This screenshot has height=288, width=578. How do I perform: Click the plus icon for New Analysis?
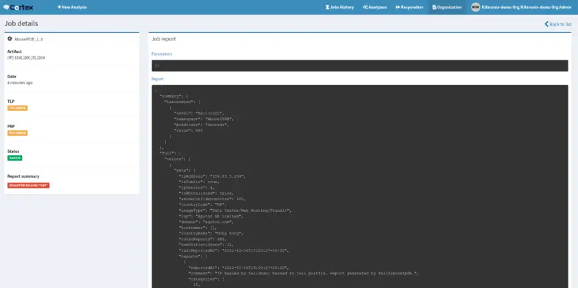(59, 7)
